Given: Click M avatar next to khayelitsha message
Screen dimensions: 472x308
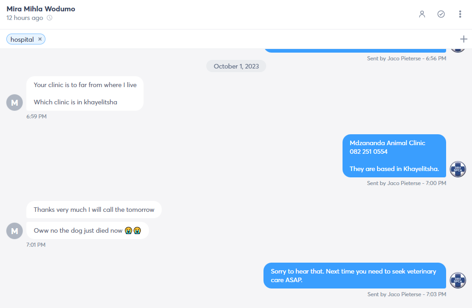Looking at the screenshot, I should (15, 103).
